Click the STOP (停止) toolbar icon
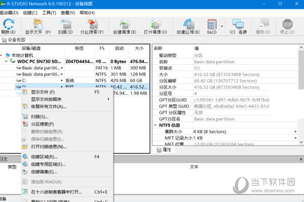This screenshot has height=202, width=304. coord(287,24)
